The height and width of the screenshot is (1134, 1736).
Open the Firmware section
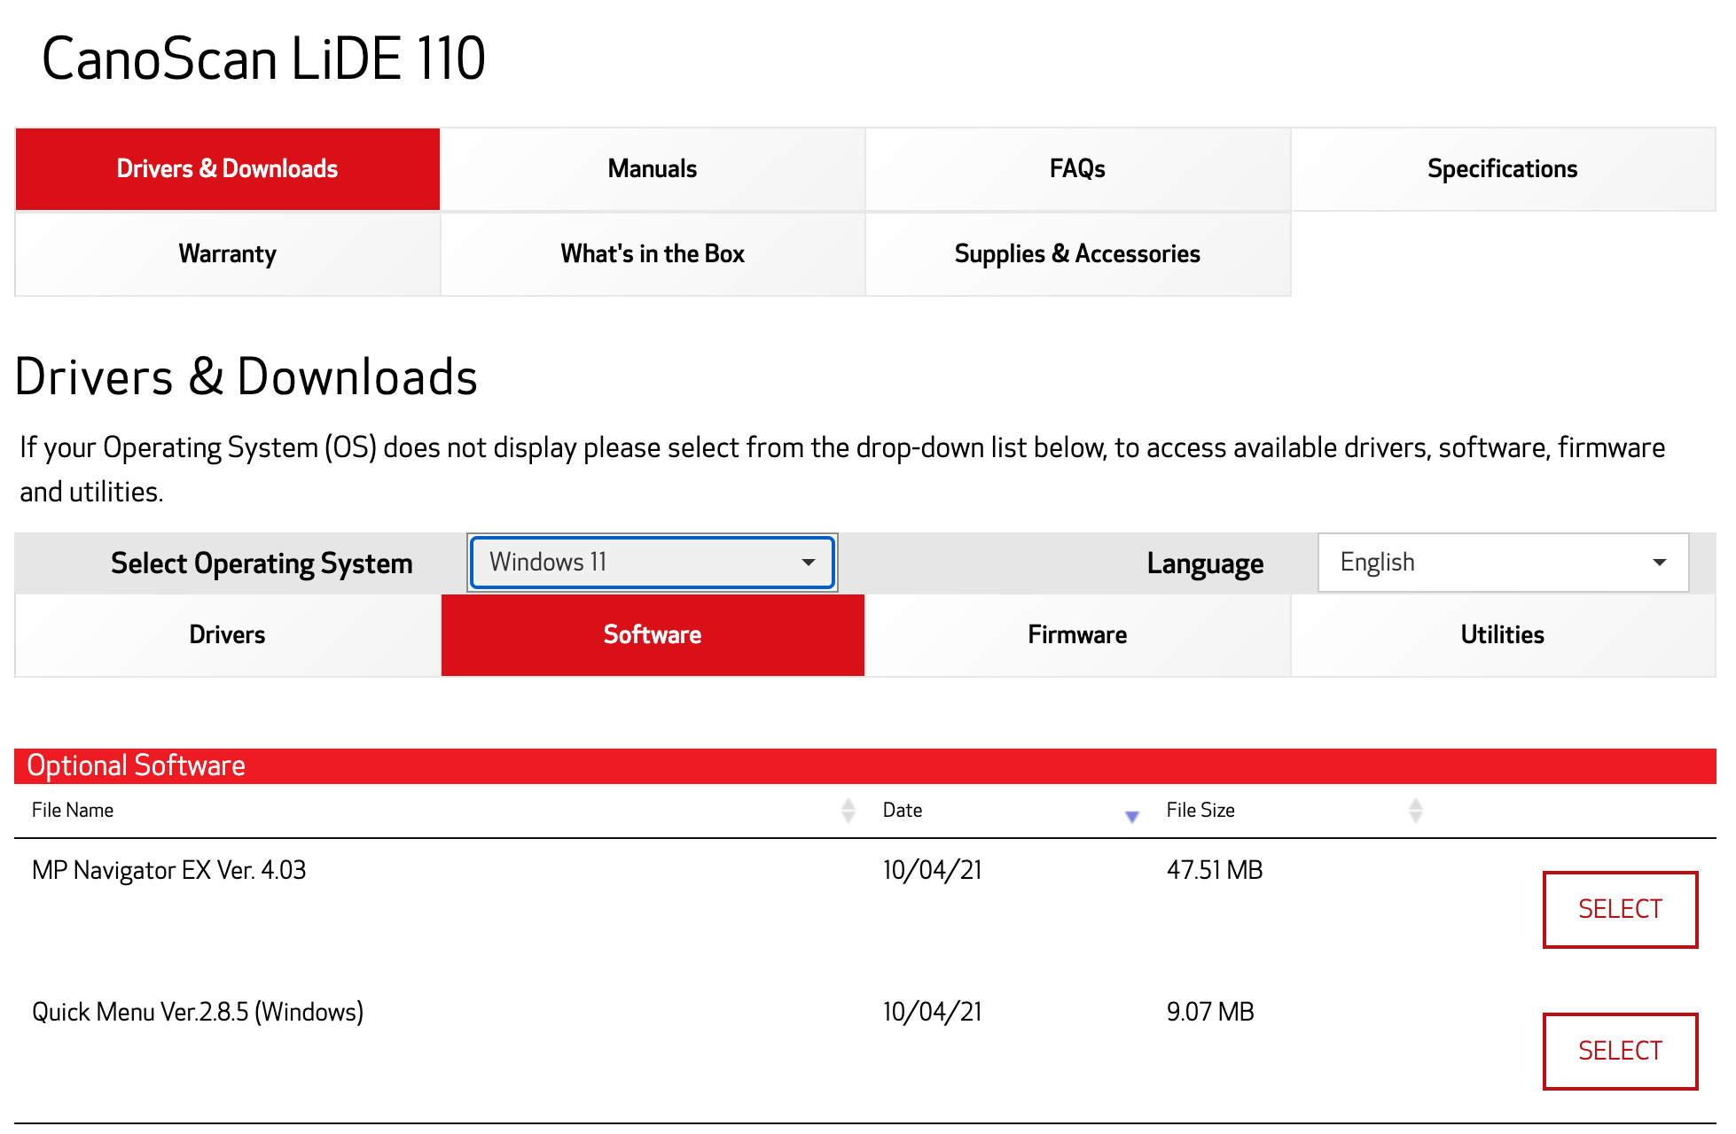tap(1076, 634)
